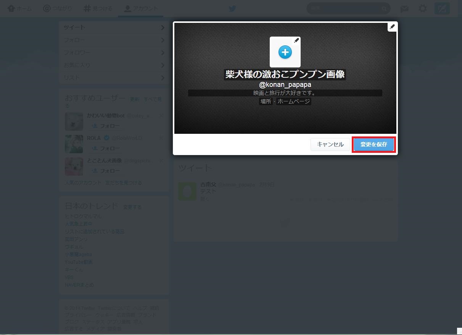
Task: Click 開く under the テスト tweet
Action: pos(205,199)
